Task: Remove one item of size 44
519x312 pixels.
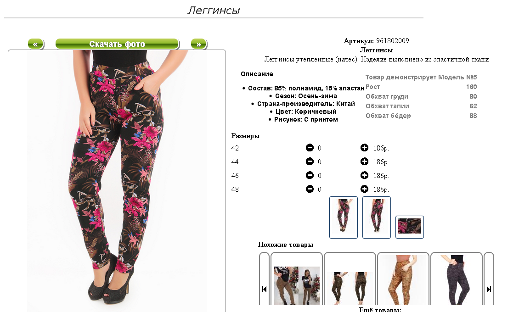Action: click(x=310, y=162)
